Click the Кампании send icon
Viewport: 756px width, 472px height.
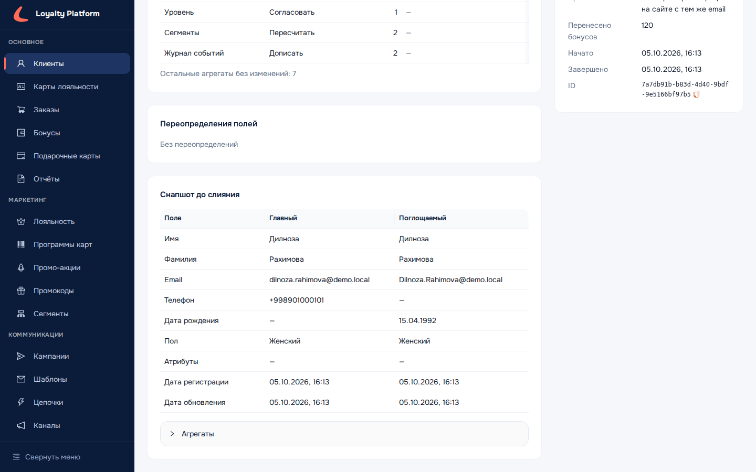[x=21, y=356]
